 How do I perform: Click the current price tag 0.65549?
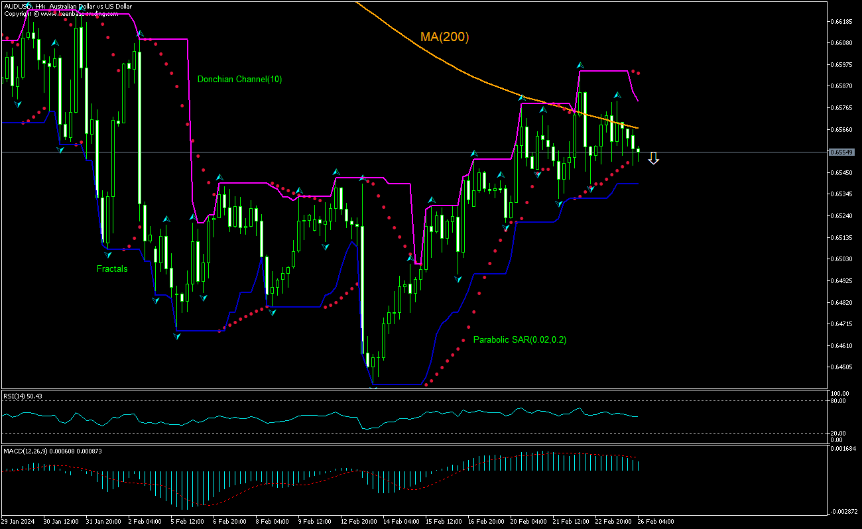click(843, 152)
